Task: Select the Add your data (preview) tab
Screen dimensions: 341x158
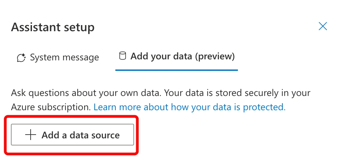Action: pos(177,56)
